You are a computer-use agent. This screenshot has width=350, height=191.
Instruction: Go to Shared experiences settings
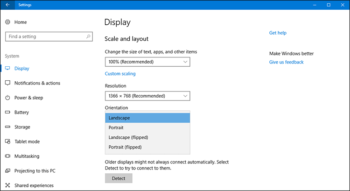click(34, 185)
